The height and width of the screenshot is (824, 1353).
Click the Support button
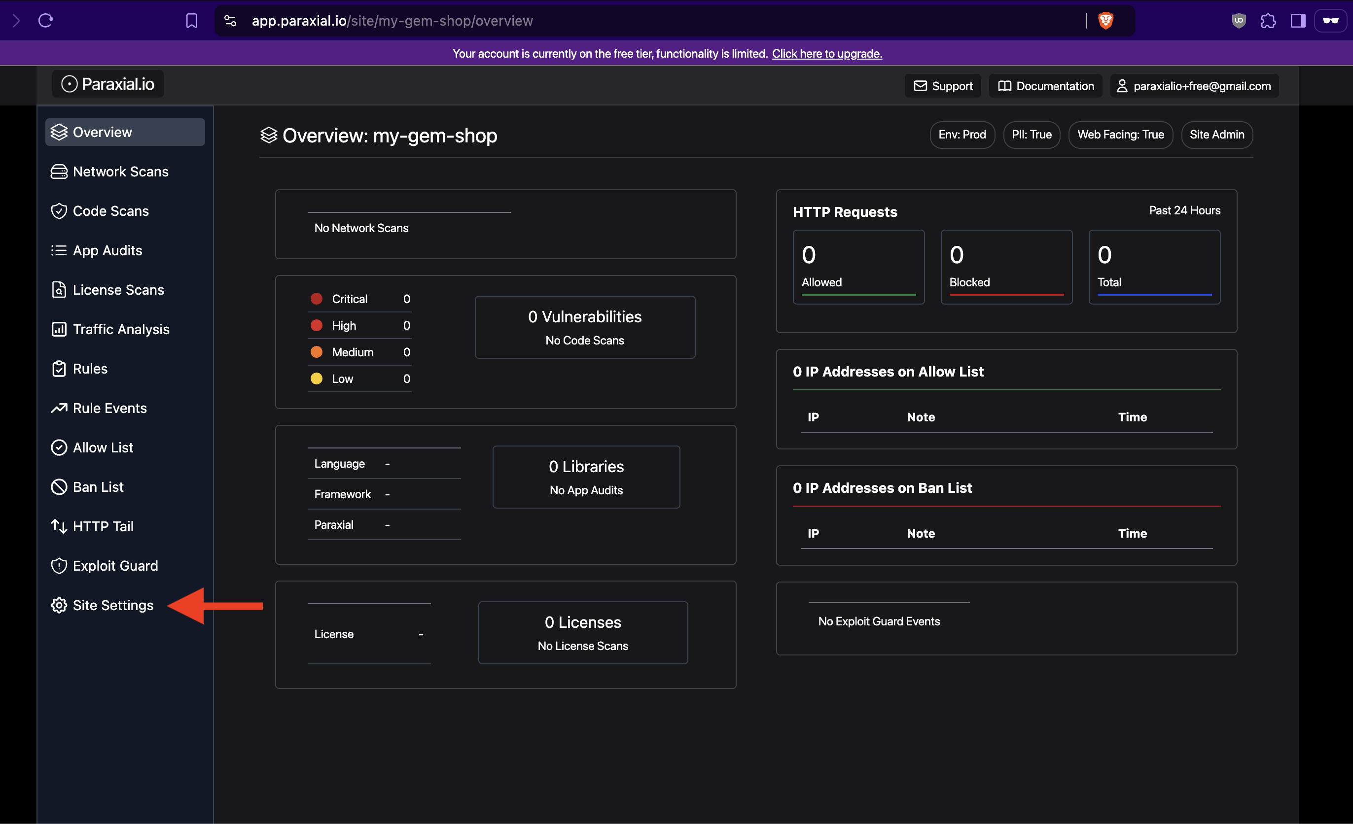[943, 86]
